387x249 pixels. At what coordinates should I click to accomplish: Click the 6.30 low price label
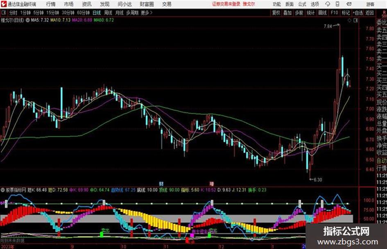point(318,180)
